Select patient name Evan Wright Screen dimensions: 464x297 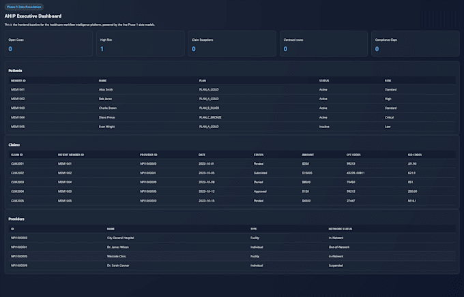pos(107,127)
